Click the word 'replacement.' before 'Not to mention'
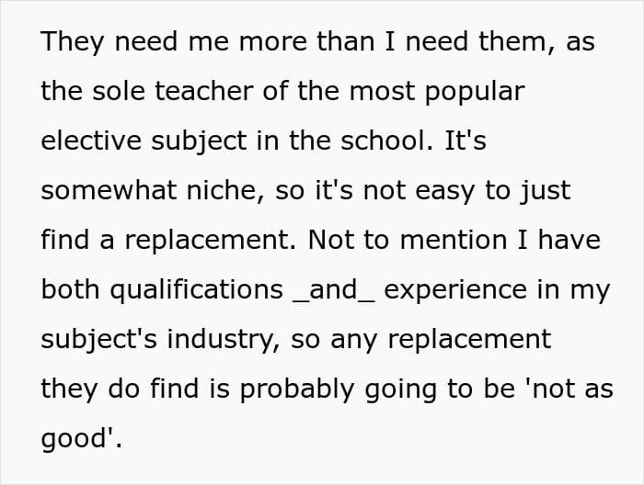 (211, 241)
